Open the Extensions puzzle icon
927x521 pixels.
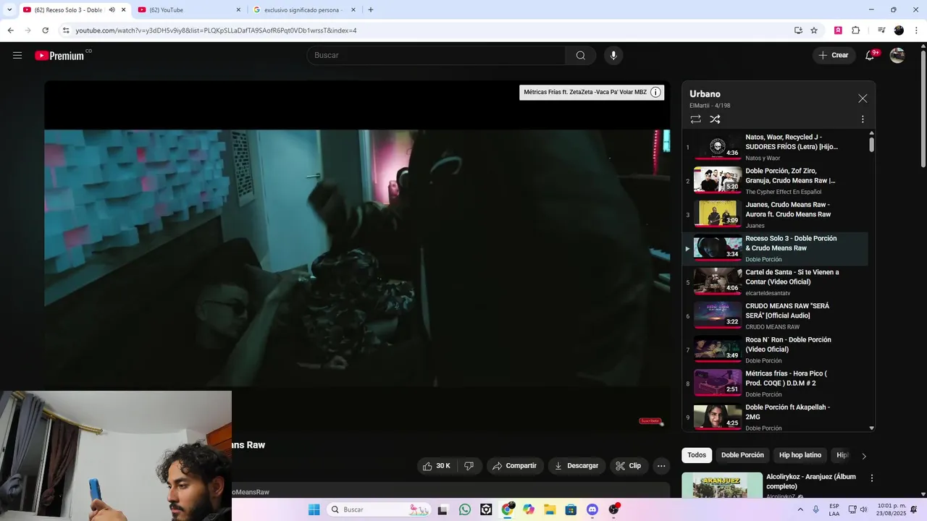pyautogui.click(x=855, y=30)
